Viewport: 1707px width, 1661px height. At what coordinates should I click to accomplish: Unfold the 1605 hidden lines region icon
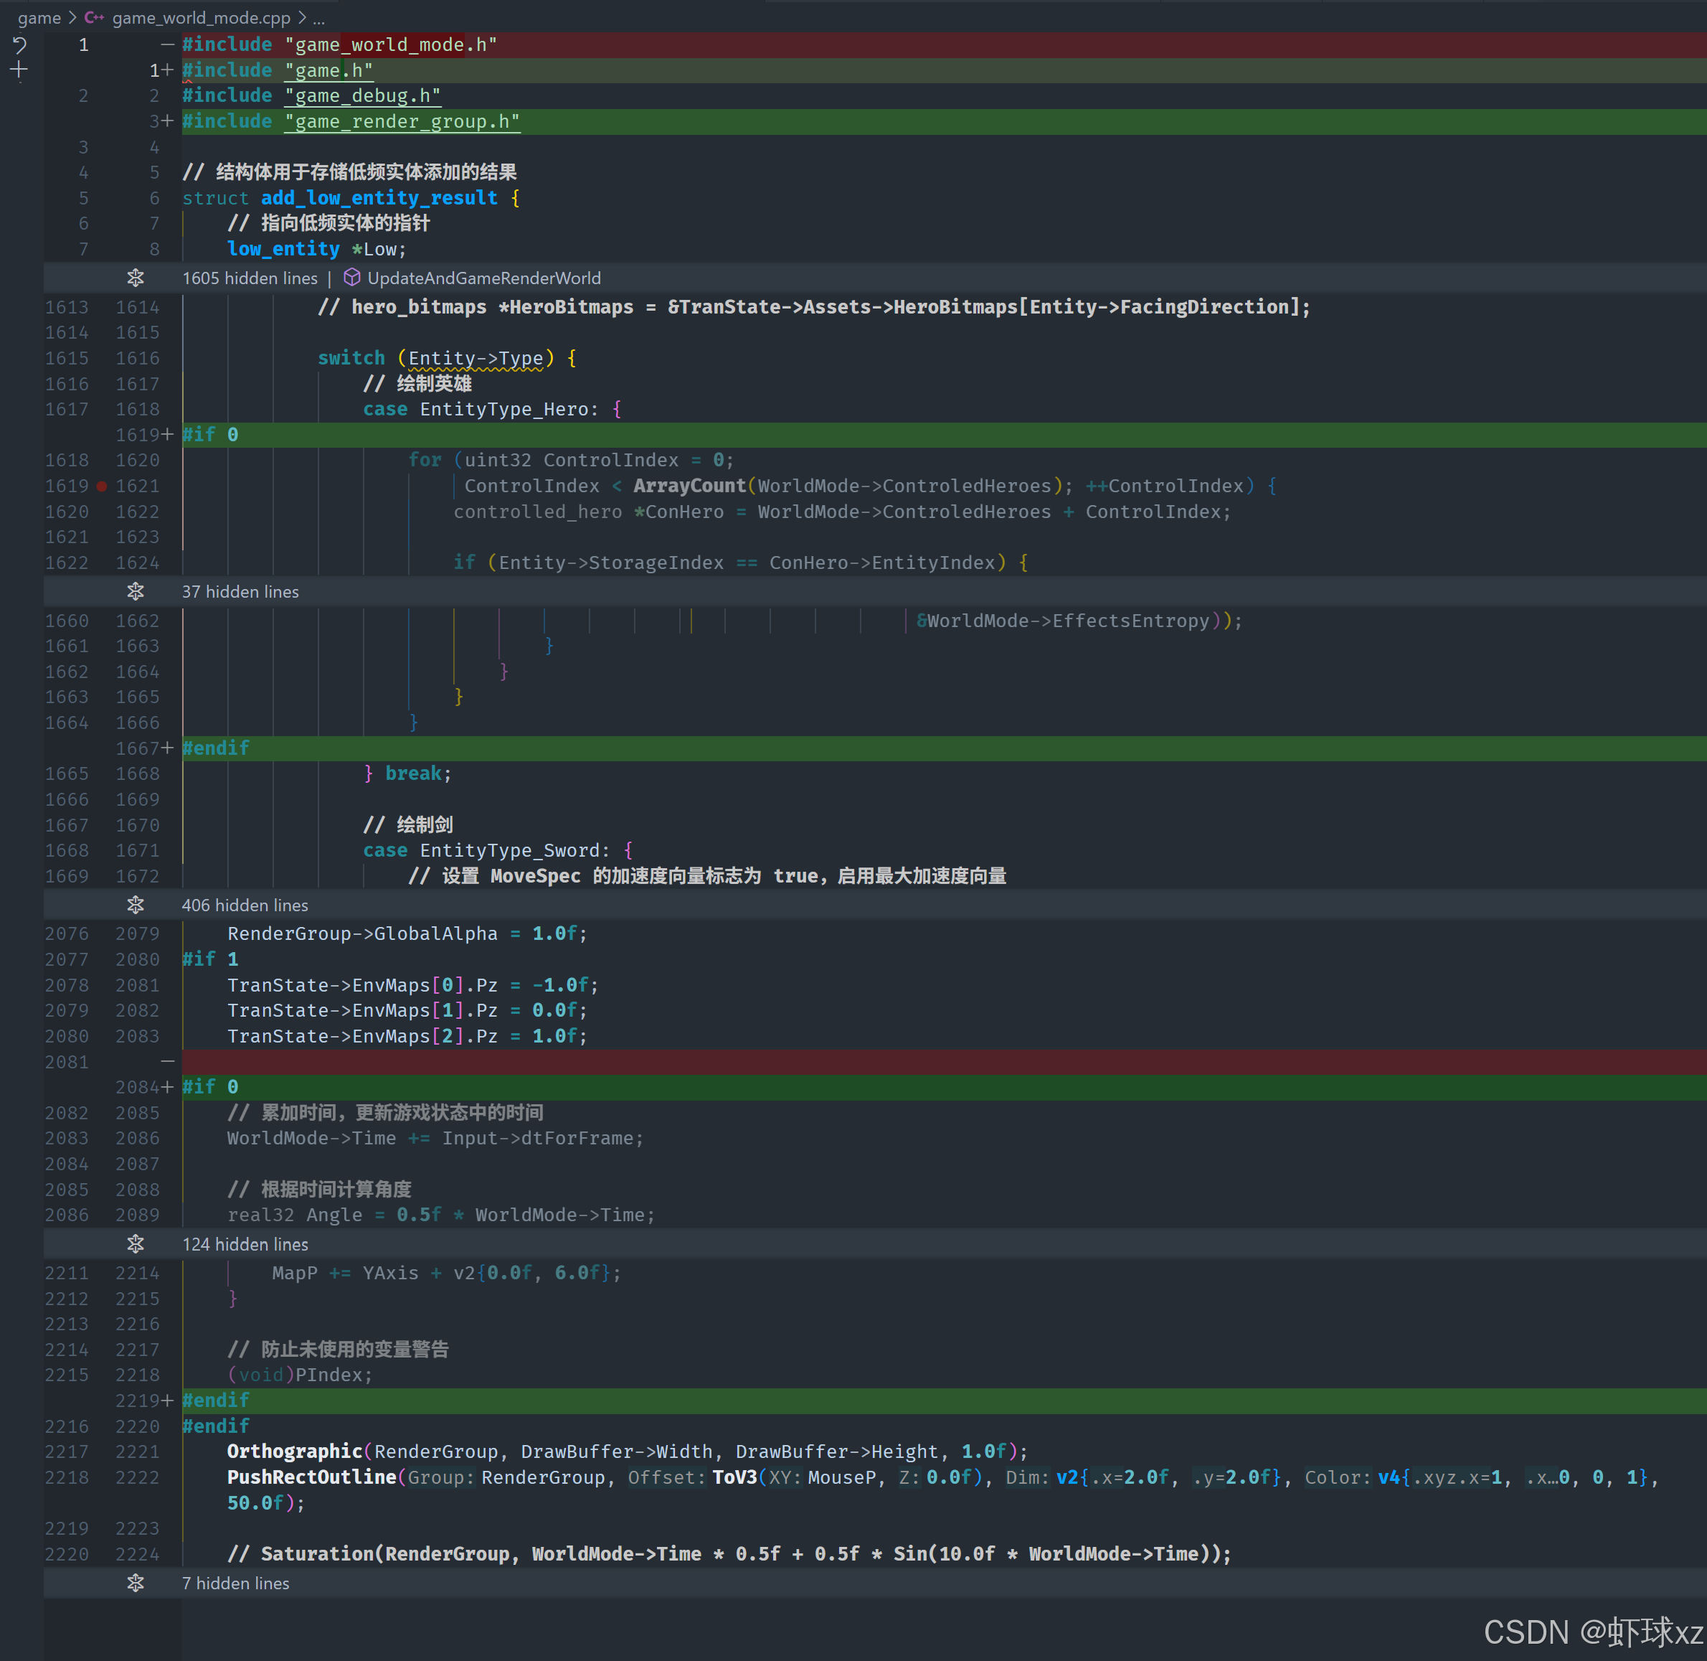(136, 278)
